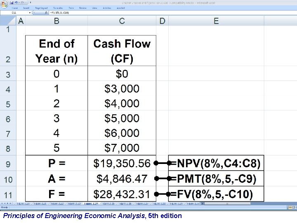The height and width of the screenshot is (223, 297).
Task: Select row 1 header
Action: [8, 30]
